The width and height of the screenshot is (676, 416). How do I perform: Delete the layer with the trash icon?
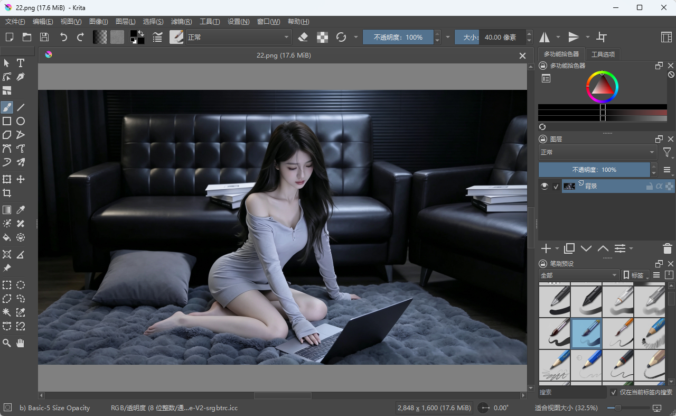667,248
